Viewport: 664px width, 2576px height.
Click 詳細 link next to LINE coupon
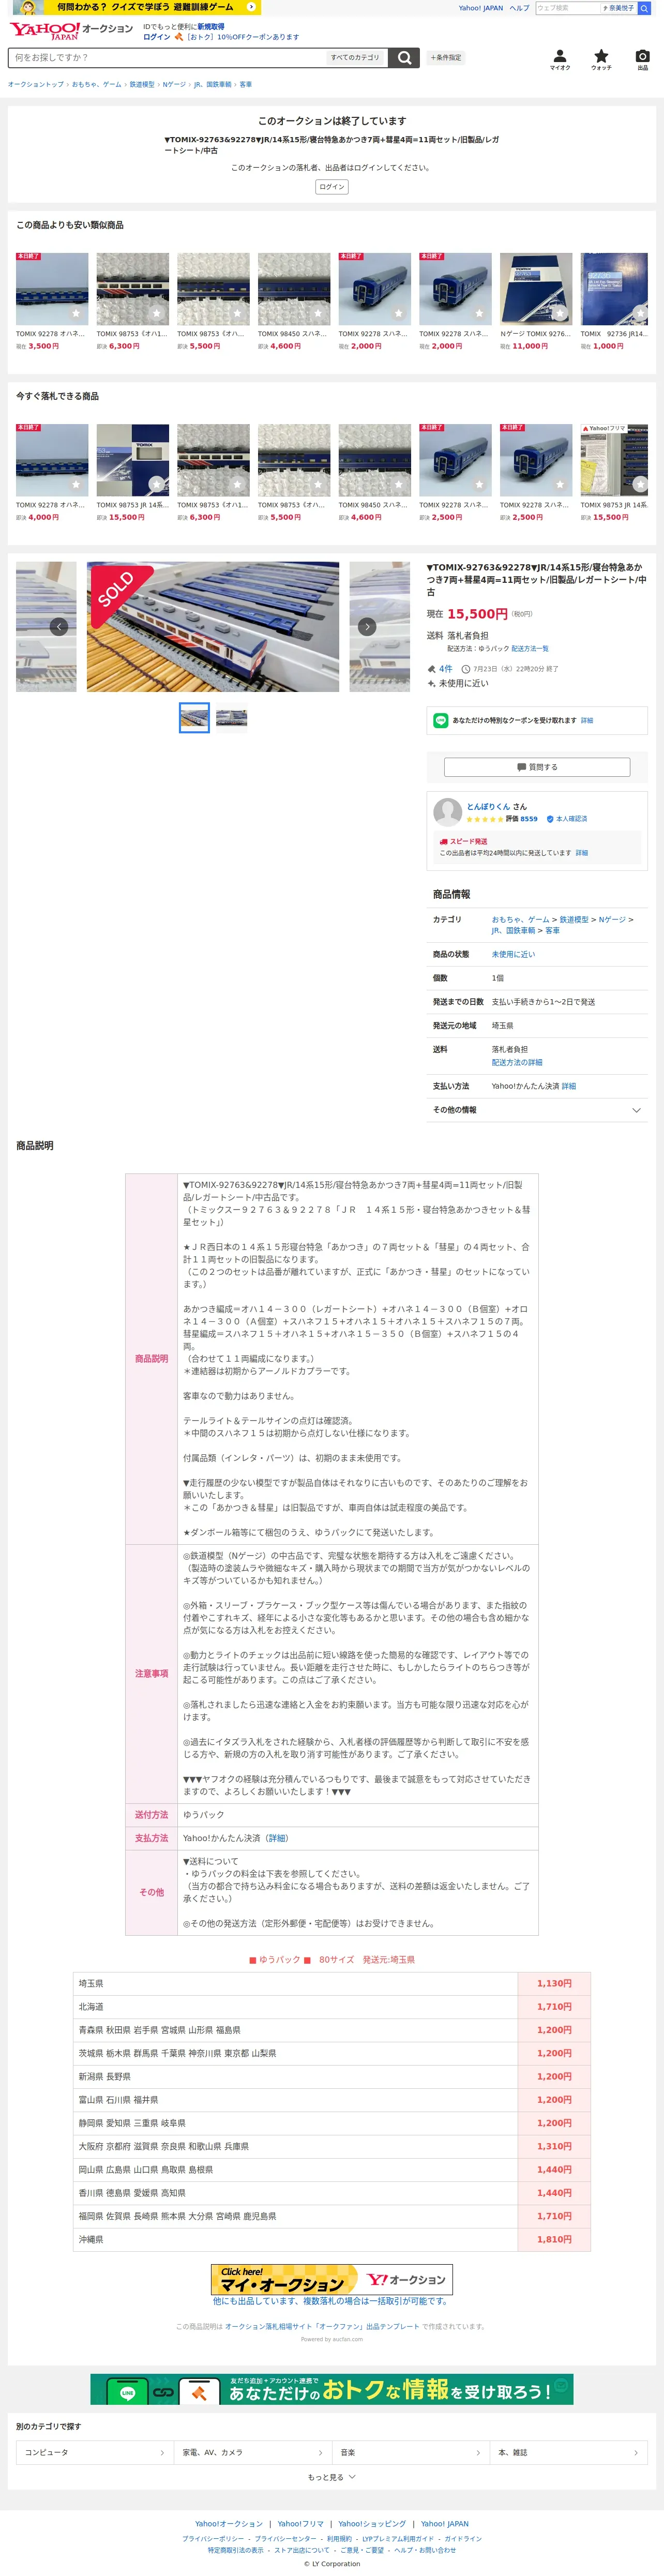587,720
